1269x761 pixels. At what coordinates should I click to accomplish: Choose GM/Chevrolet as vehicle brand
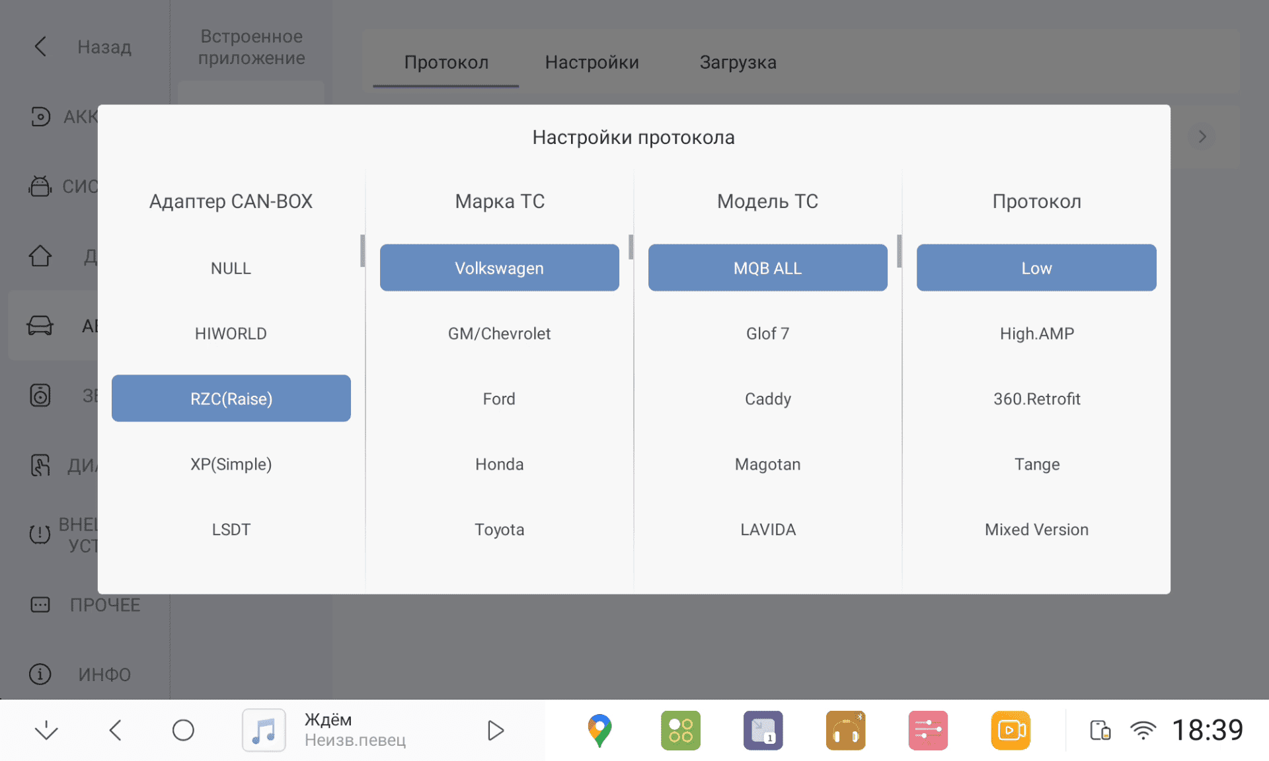499,334
